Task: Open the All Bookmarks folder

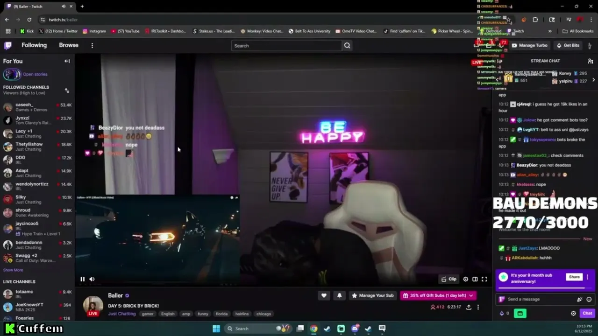Action: coord(578,31)
